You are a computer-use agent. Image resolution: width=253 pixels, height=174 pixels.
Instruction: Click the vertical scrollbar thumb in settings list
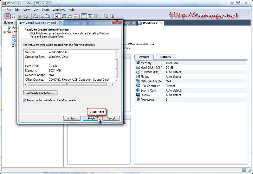pos(117,68)
